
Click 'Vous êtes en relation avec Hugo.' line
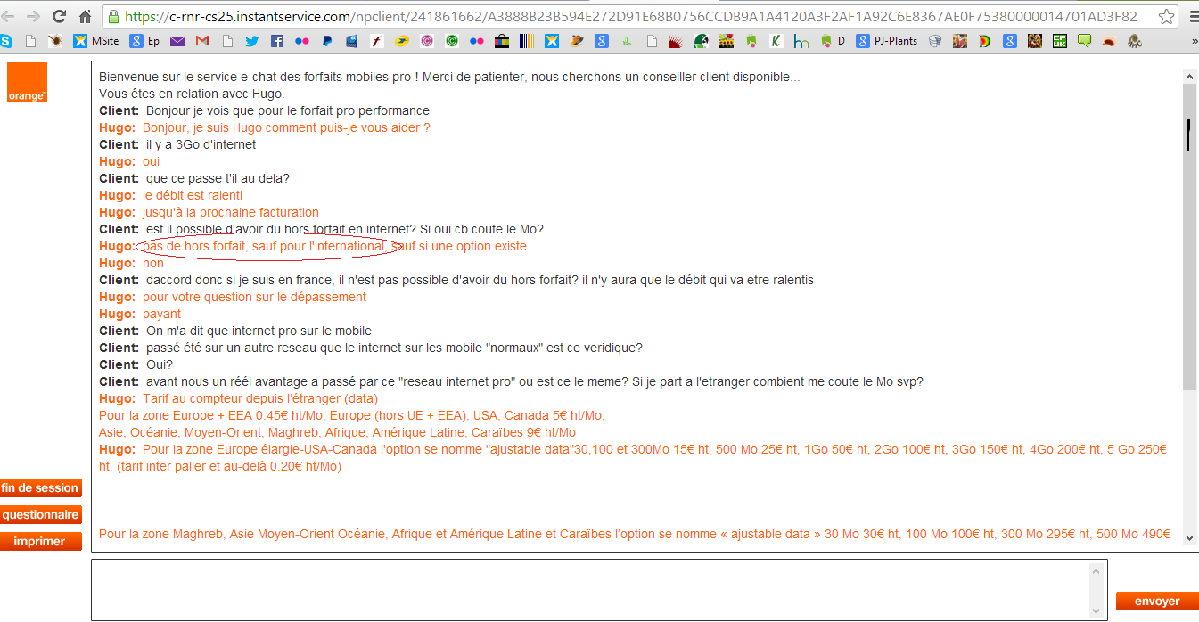click(192, 94)
